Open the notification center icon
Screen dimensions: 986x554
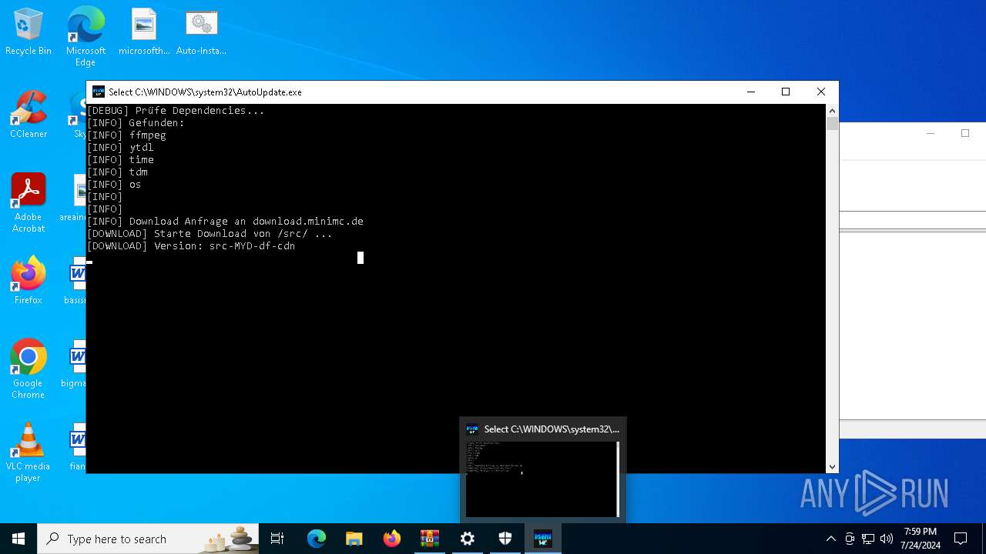(961, 539)
